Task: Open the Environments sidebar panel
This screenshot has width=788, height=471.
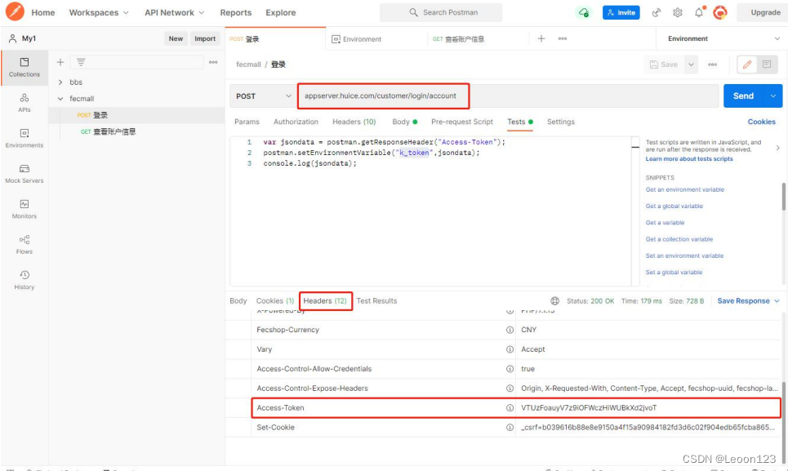Action: click(x=24, y=138)
